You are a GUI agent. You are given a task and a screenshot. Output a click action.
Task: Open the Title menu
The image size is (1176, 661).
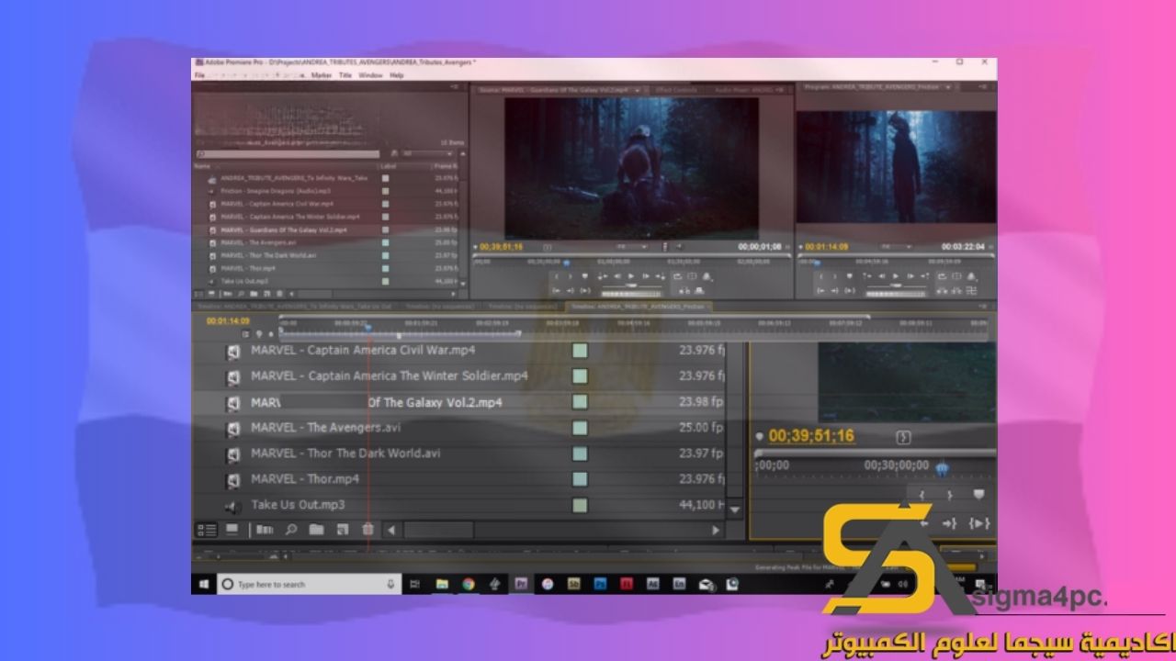[x=345, y=75]
